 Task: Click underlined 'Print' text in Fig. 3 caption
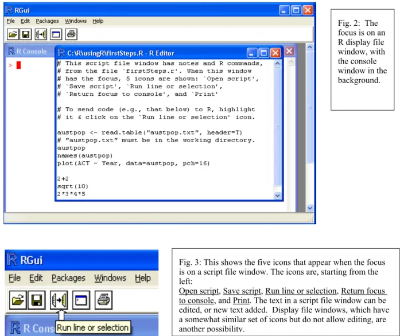[x=241, y=300]
